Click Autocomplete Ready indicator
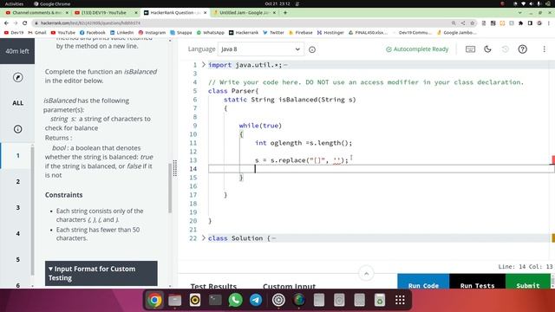The width and height of the screenshot is (555, 312). tap(417, 49)
